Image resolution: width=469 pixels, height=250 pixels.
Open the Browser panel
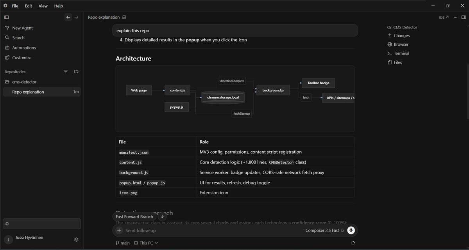click(x=398, y=44)
